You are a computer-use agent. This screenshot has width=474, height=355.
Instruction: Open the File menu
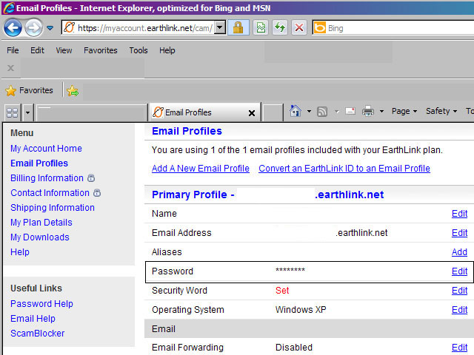click(13, 50)
